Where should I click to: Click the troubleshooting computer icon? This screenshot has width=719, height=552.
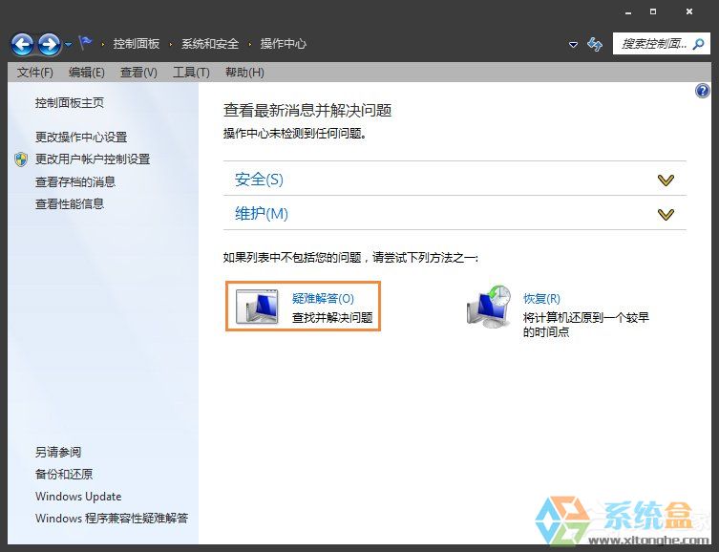coord(257,307)
